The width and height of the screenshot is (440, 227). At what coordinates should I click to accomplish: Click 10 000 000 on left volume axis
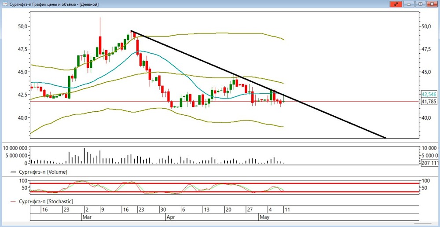[x=15, y=148]
